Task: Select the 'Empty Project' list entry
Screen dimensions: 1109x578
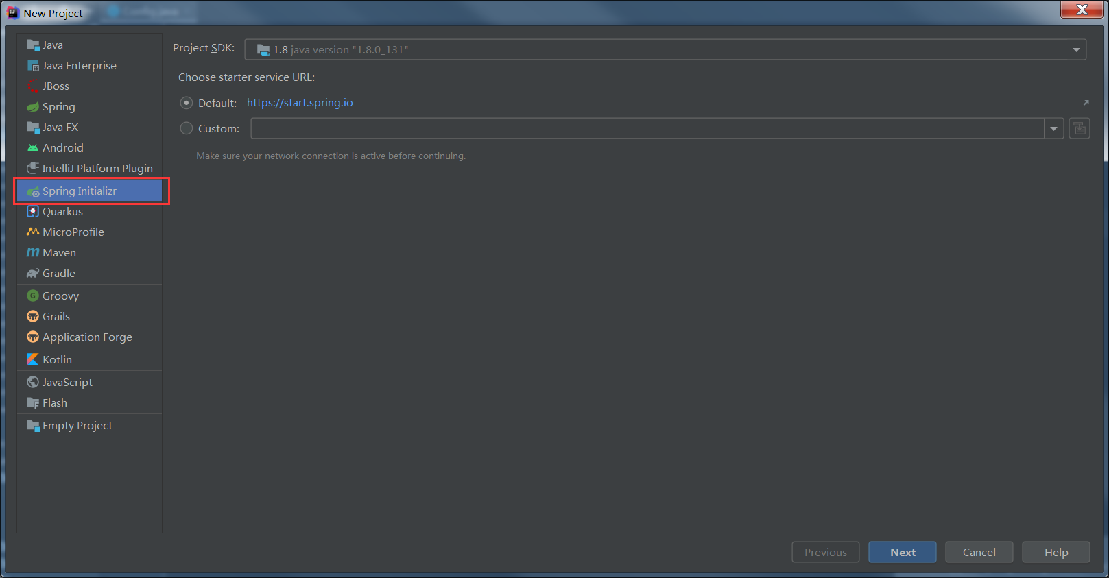Action: [x=90, y=426]
